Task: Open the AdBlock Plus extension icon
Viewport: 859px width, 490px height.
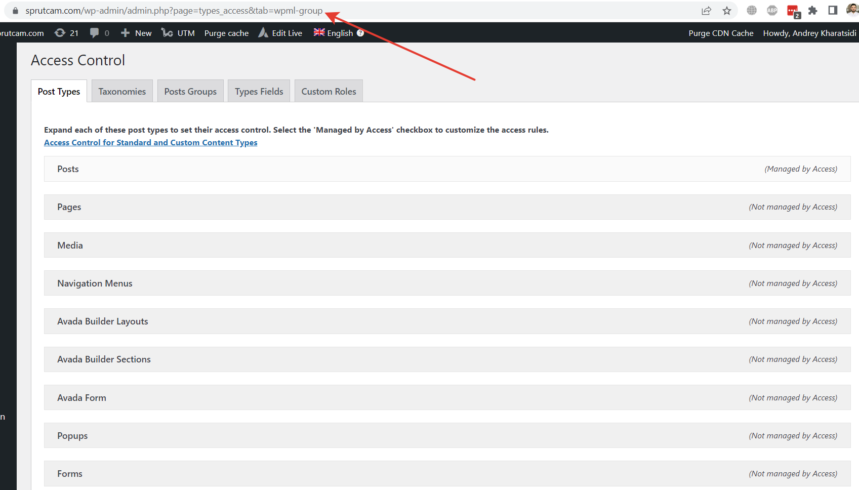Action: (x=772, y=11)
